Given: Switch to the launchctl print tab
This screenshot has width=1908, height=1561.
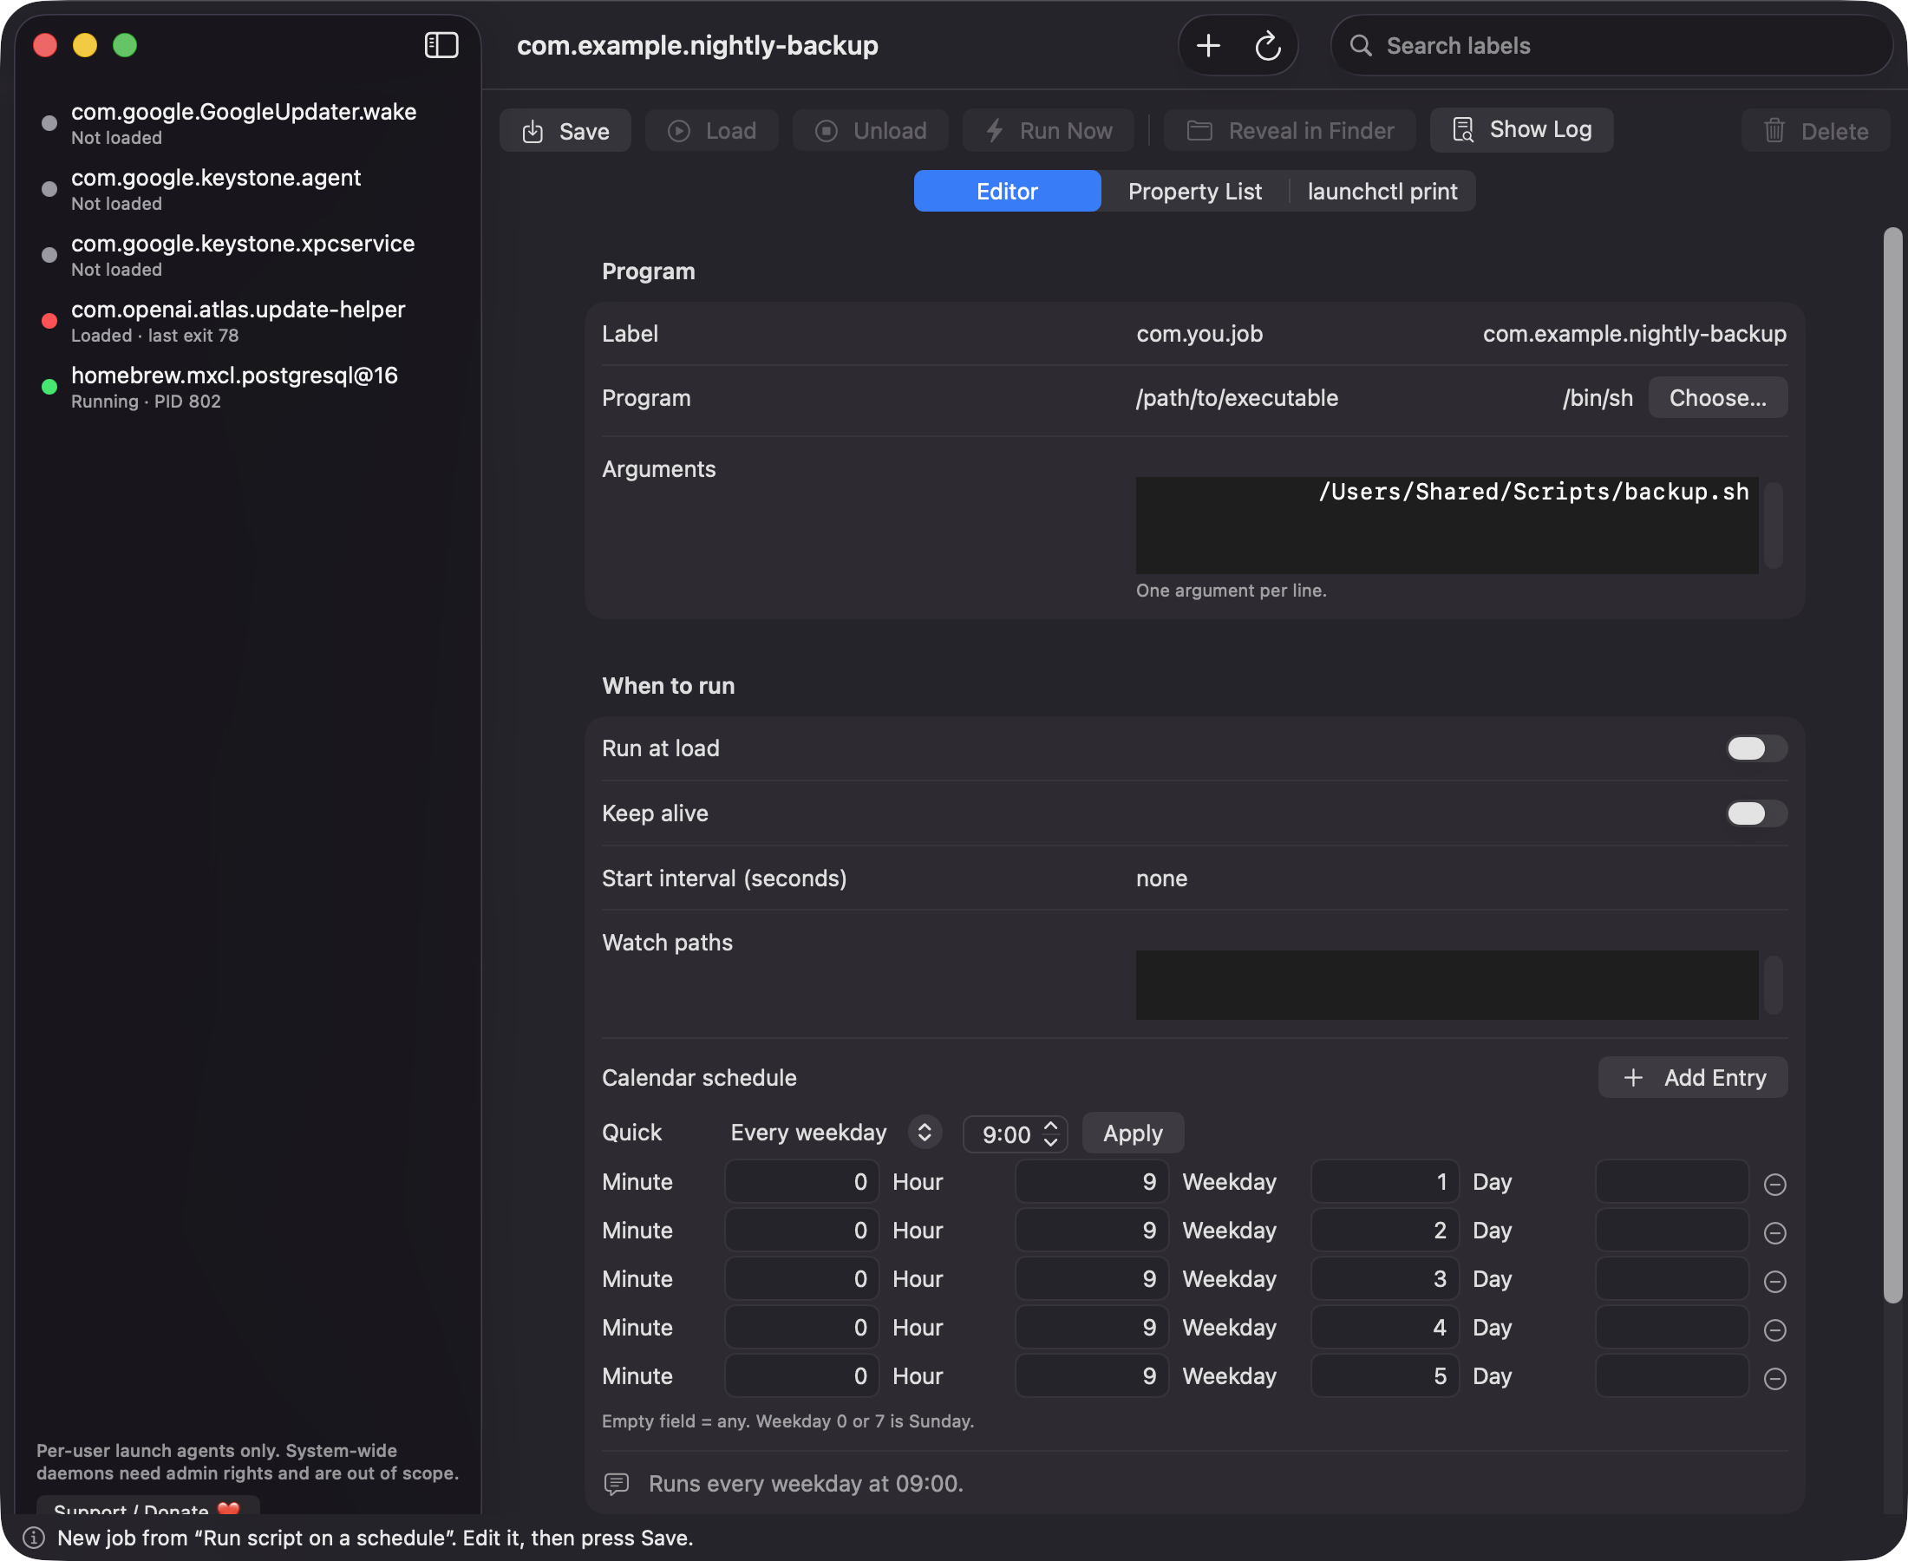Looking at the screenshot, I should click(x=1382, y=191).
